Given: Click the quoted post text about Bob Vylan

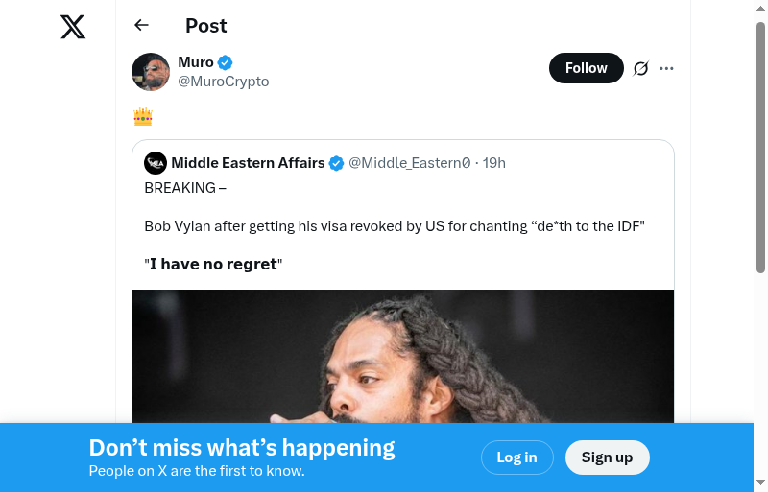Looking at the screenshot, I should tap(394, 226).
